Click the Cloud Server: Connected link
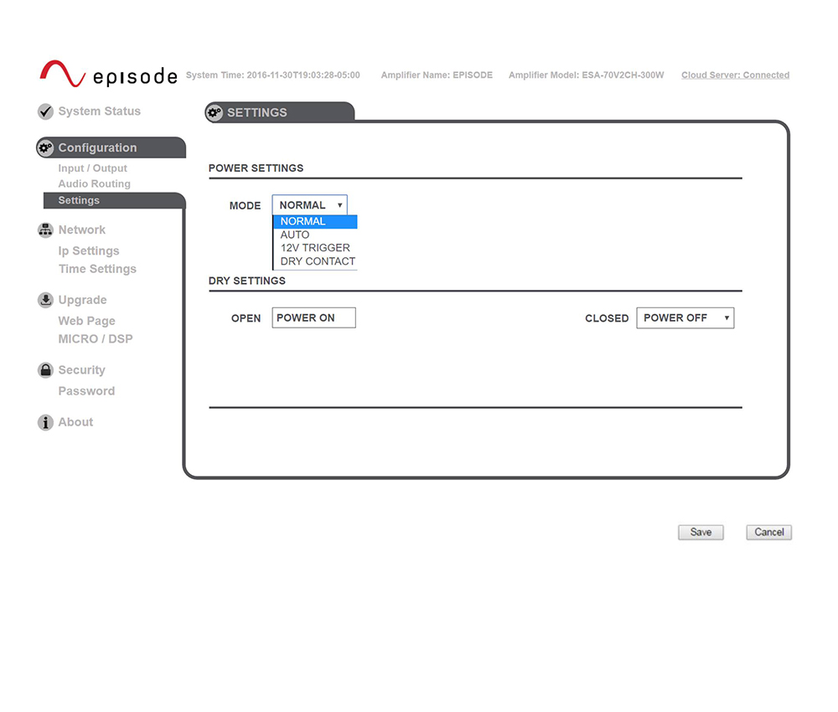Screen dimensions: 838x712 click(735, 75)
